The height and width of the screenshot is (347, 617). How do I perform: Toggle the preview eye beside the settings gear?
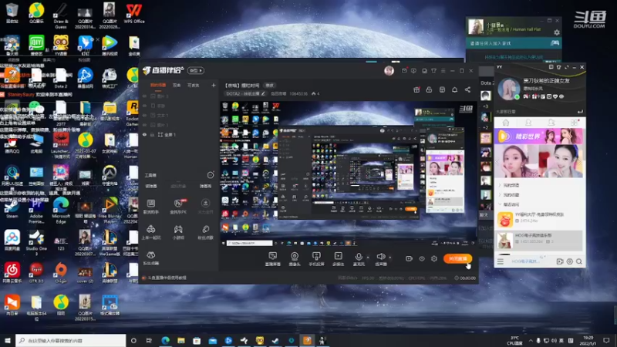coord(421,258)
